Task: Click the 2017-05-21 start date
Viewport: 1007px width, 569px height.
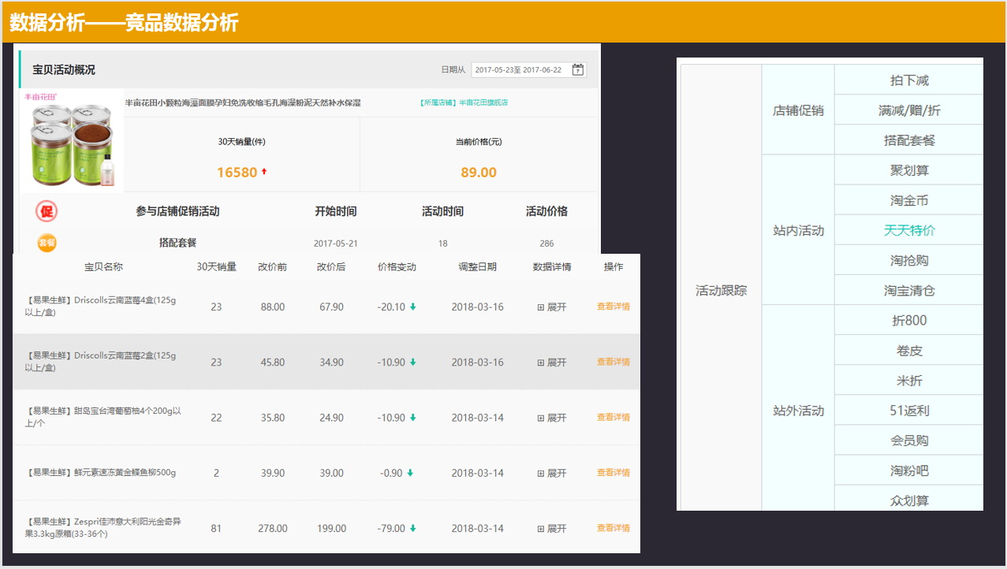Action: (x=335, y=244)
